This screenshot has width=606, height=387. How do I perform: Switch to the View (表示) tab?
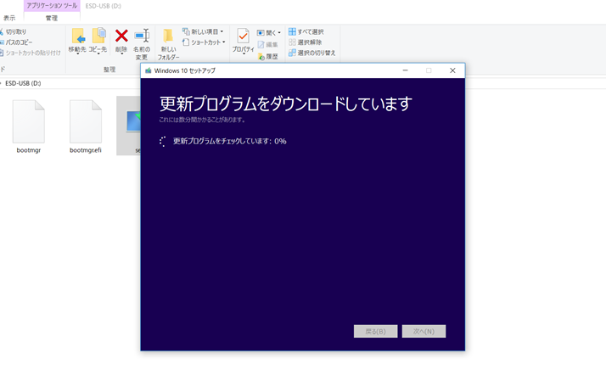click(9, 18)
